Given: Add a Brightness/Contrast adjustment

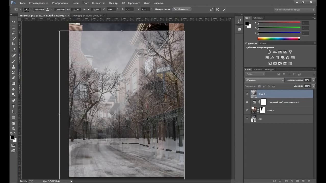Looking at the screenshot, I should (270, 52).
